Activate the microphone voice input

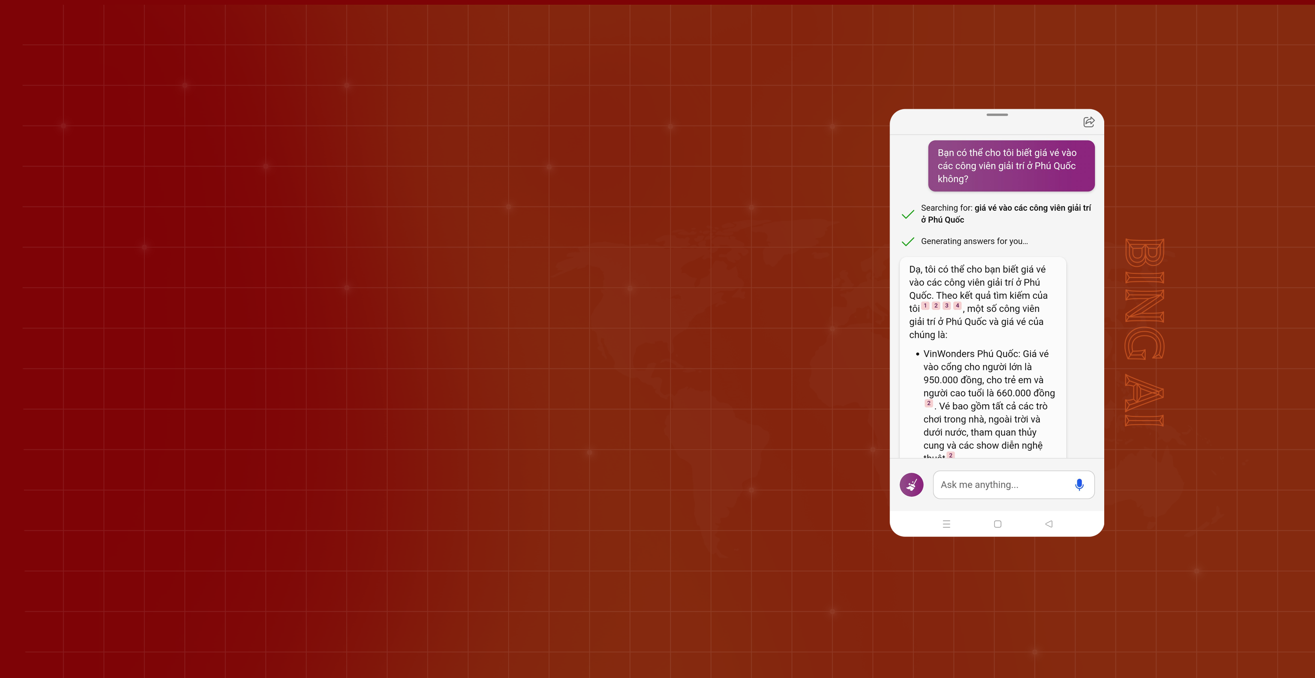pos(1079,485)
